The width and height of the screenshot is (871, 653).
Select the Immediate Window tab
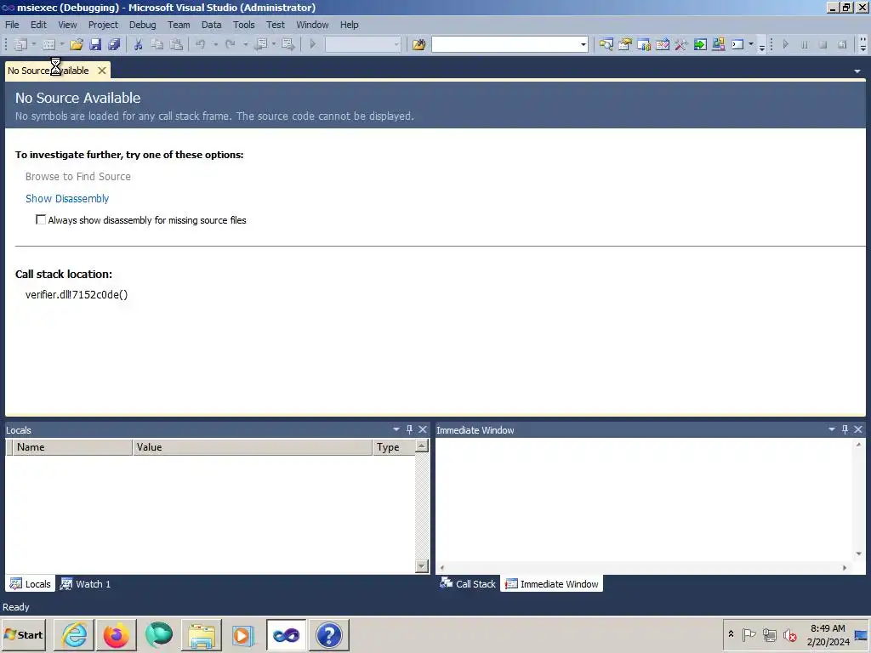coord(551,583)
